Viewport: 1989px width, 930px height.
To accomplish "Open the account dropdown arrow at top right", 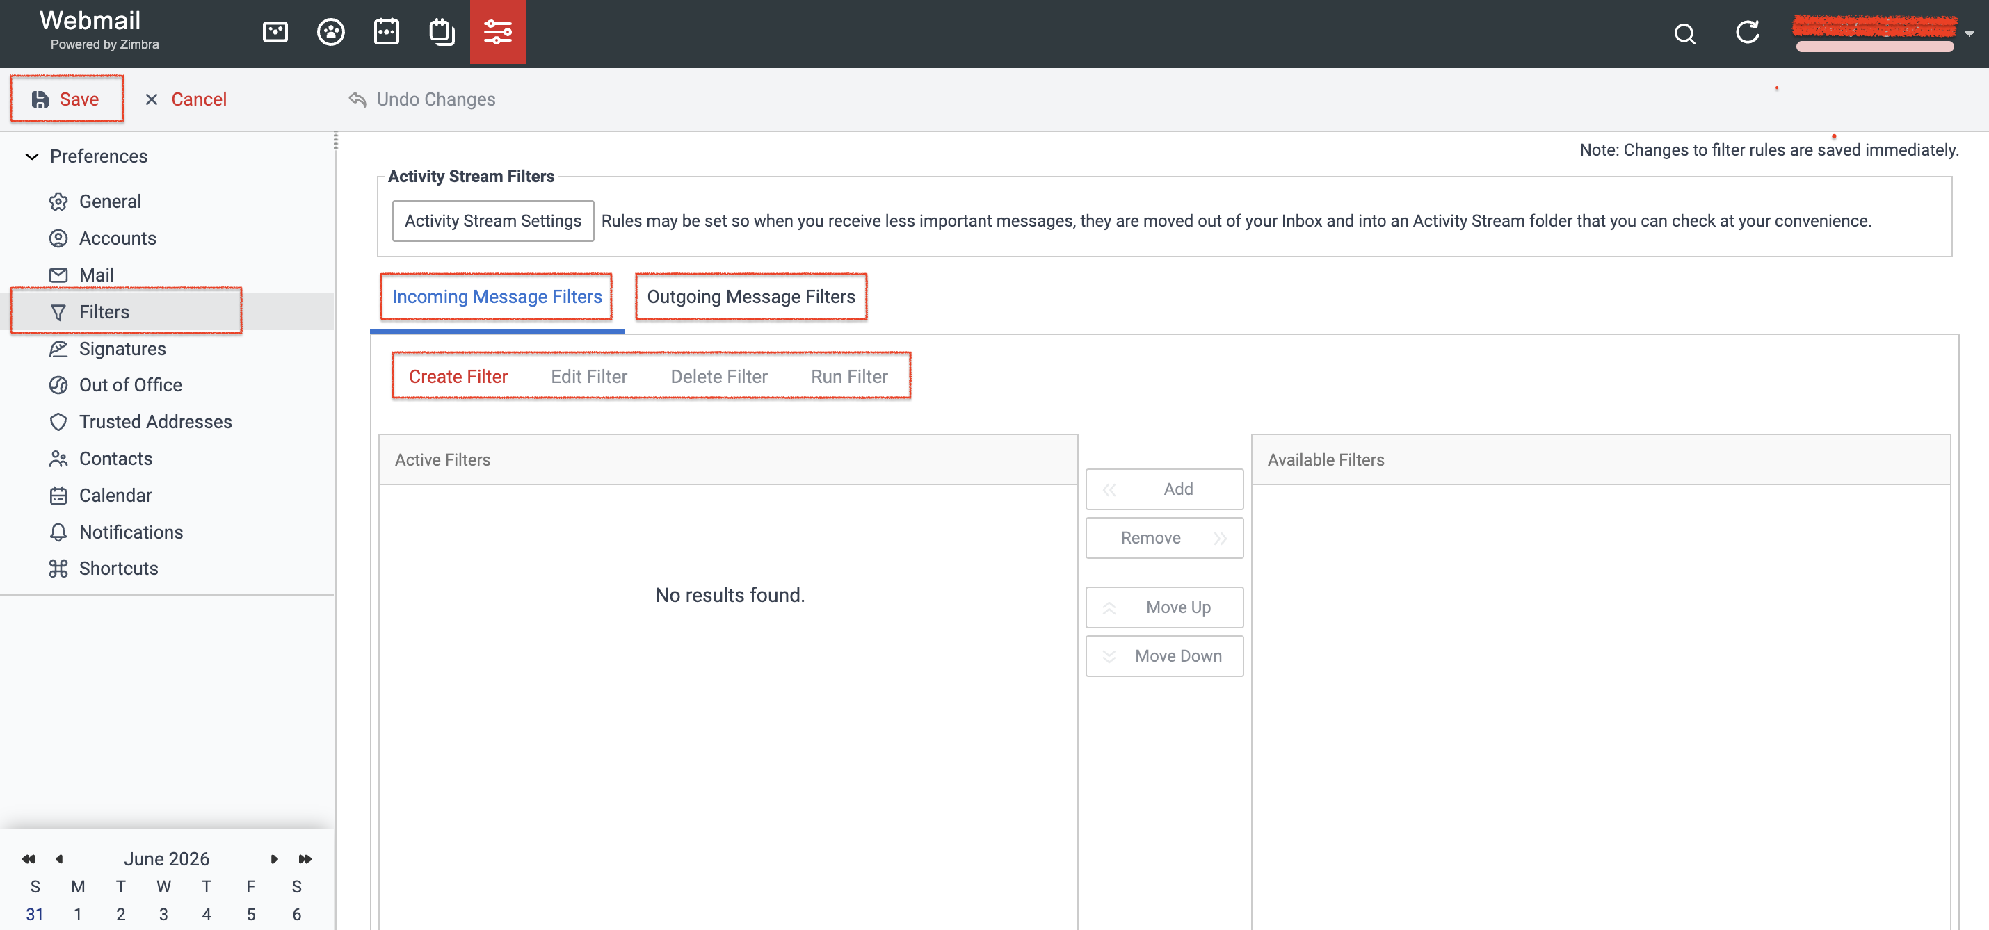I will pos(1969,34).
